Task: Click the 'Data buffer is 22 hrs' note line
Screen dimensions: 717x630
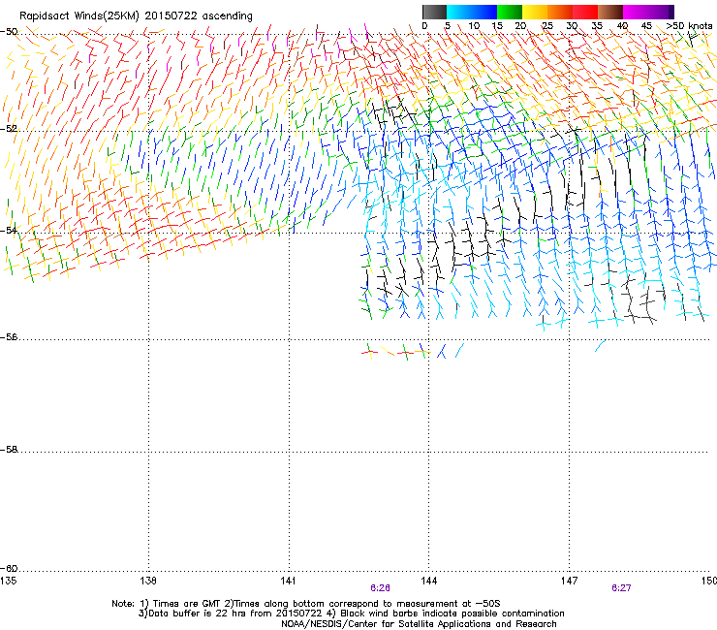Action: [351, 614]
